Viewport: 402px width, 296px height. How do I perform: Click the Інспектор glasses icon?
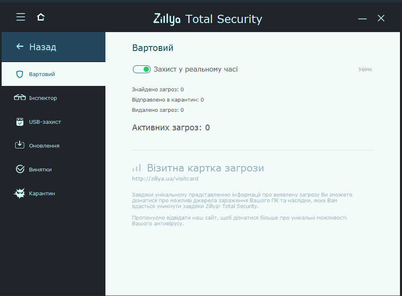tap(20, 97)
